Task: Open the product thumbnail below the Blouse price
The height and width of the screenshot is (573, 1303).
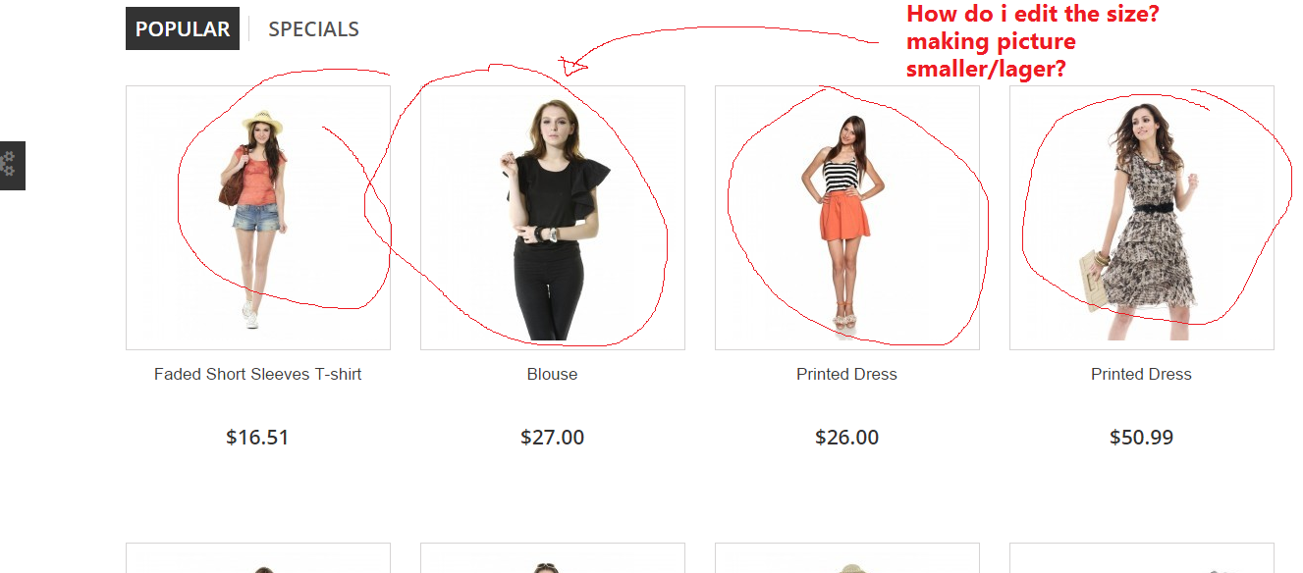Action: point(553,558)
